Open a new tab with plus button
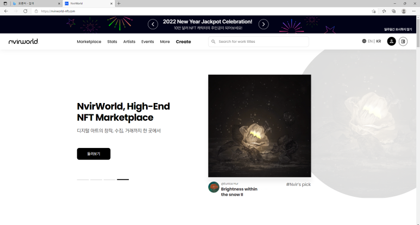This screenshot has width=420, height=225. 118,3
